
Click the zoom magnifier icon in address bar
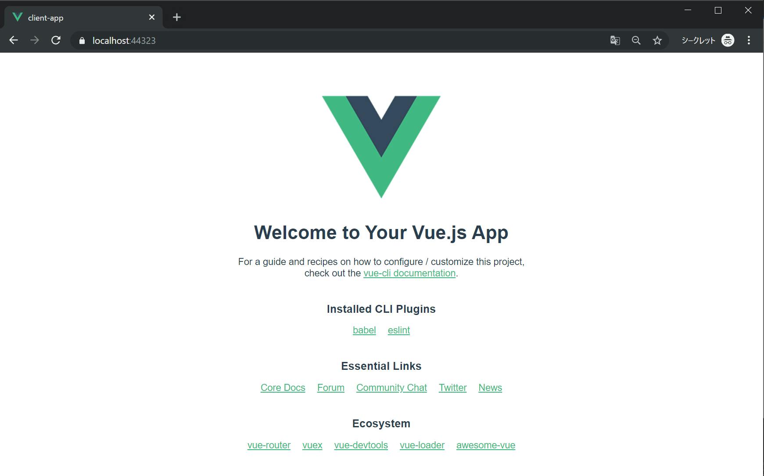636,40
